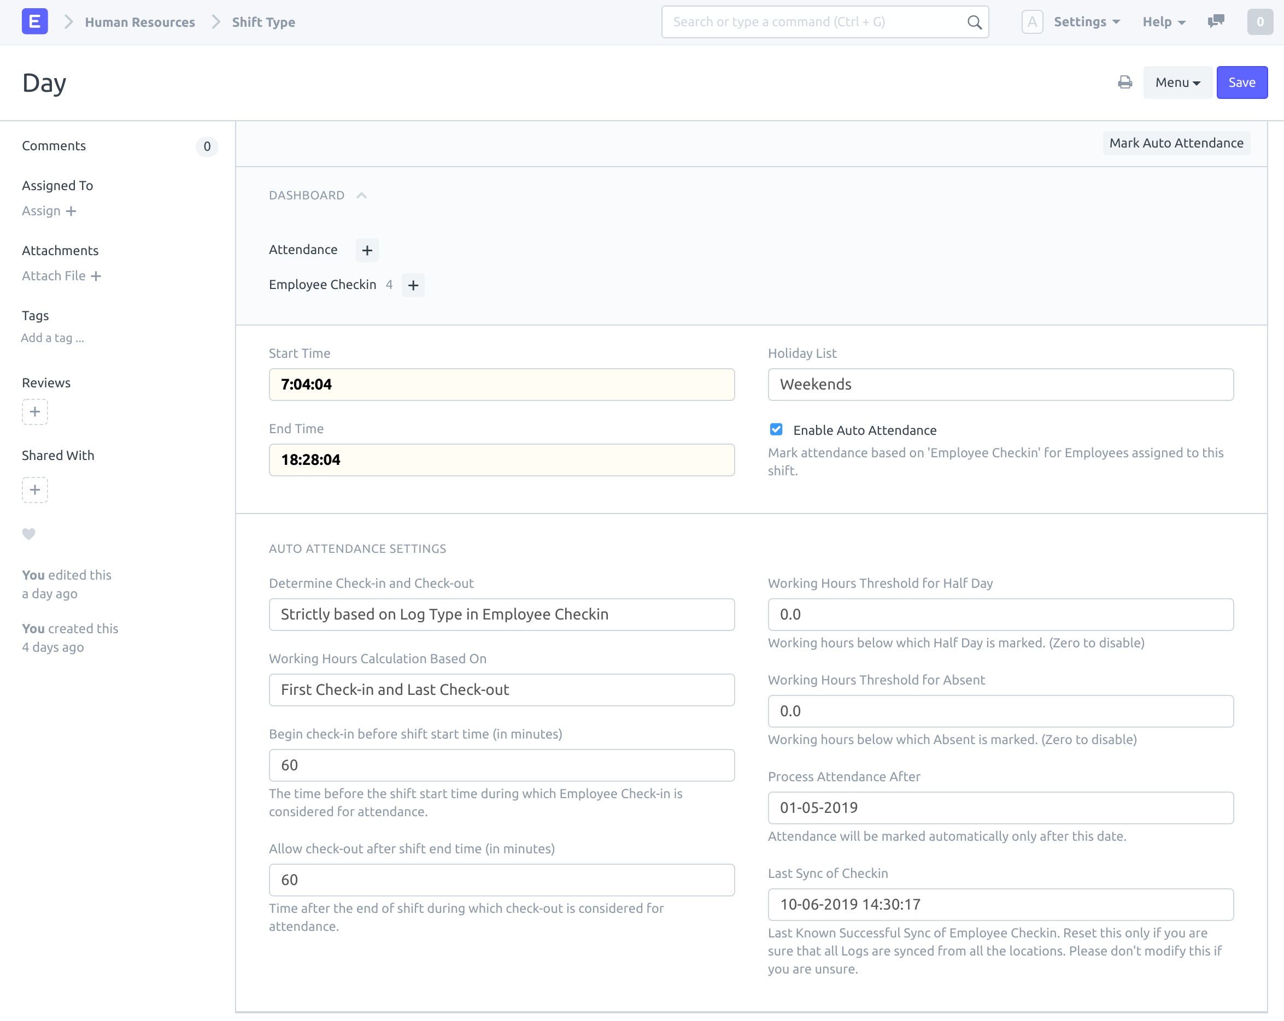
Task: Click the Reviews add icon
Action: point(34,411)
